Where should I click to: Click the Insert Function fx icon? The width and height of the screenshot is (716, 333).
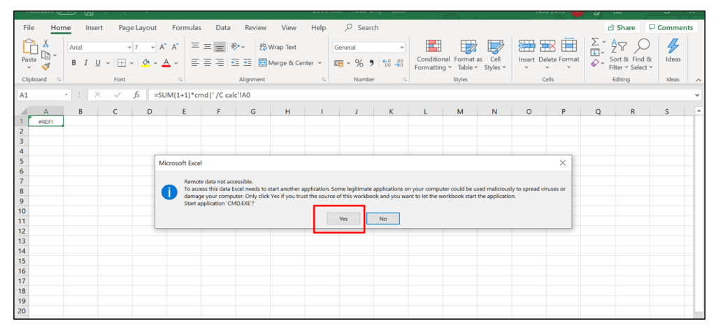click(136, 95)
